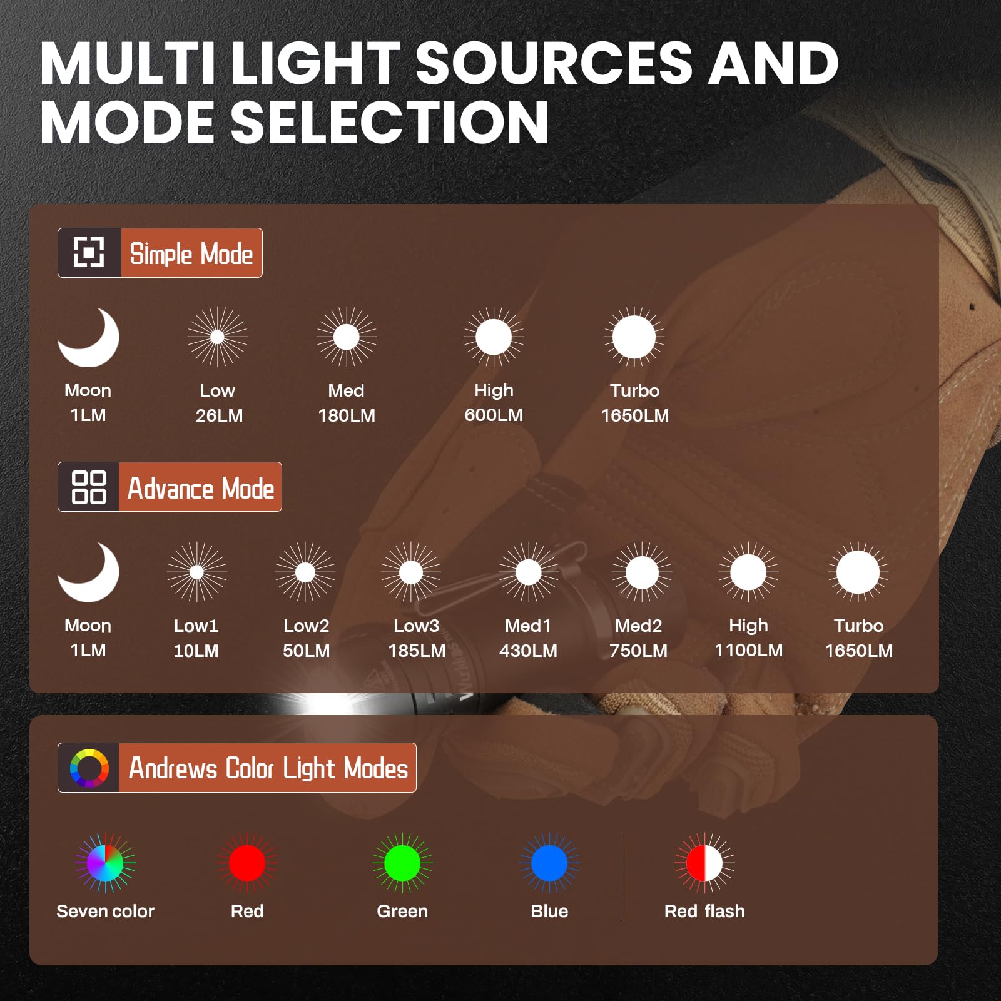Click the Andrews Color Light Modes label
Screen dimensions: 1001x1001
(267, 768)
